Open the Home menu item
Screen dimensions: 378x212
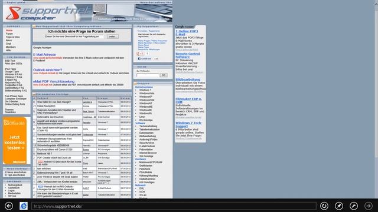pos(9,31)
